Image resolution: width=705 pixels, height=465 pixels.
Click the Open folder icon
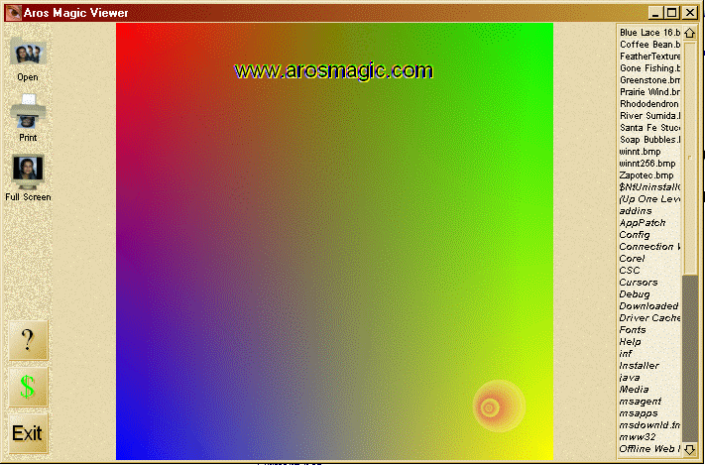click(x=28, y=54)
